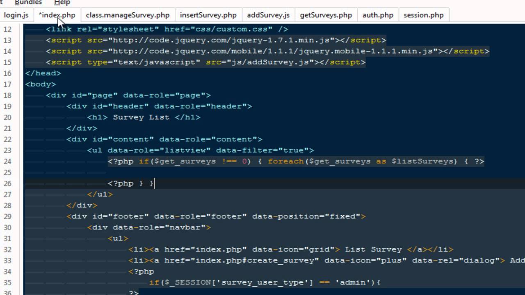Click the data-filter="true" attribute
Image resolution: width=525 pixels, height=295 pixels.
point(262,150)
